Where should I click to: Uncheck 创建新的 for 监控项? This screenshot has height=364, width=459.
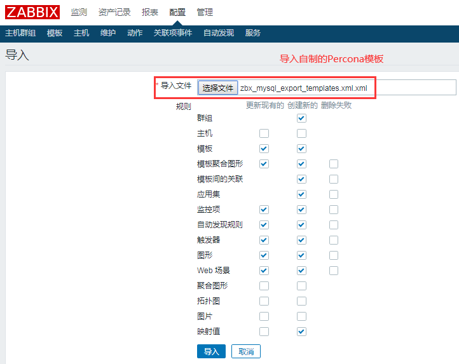tap(301, 210)
